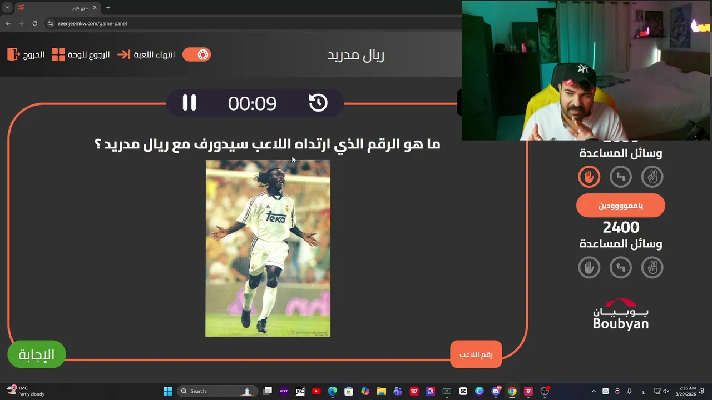Image resolution: width=712 pixels, height=400 pixels.
Task: Select the سين جيم browser tab
Action: tap(57, 8)
